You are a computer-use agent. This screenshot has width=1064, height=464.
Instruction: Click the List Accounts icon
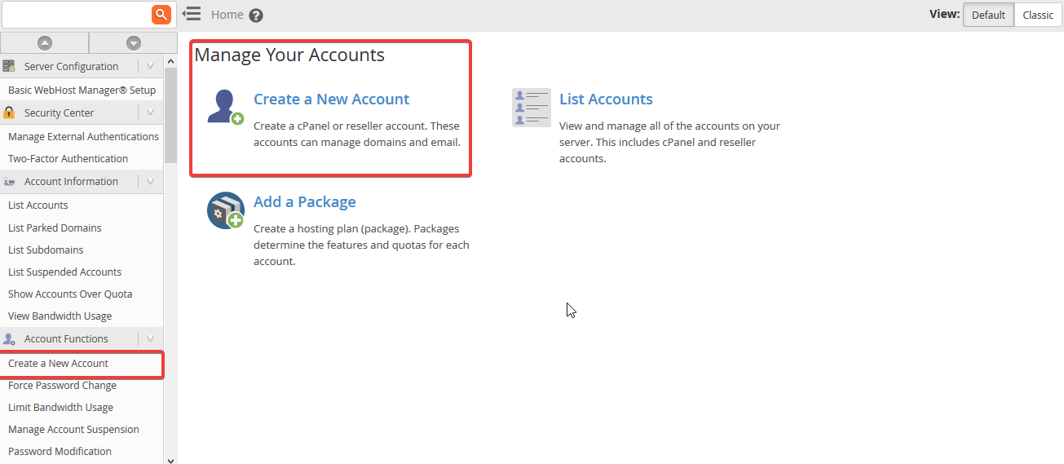pyautogui.click(x=532, y=108)
